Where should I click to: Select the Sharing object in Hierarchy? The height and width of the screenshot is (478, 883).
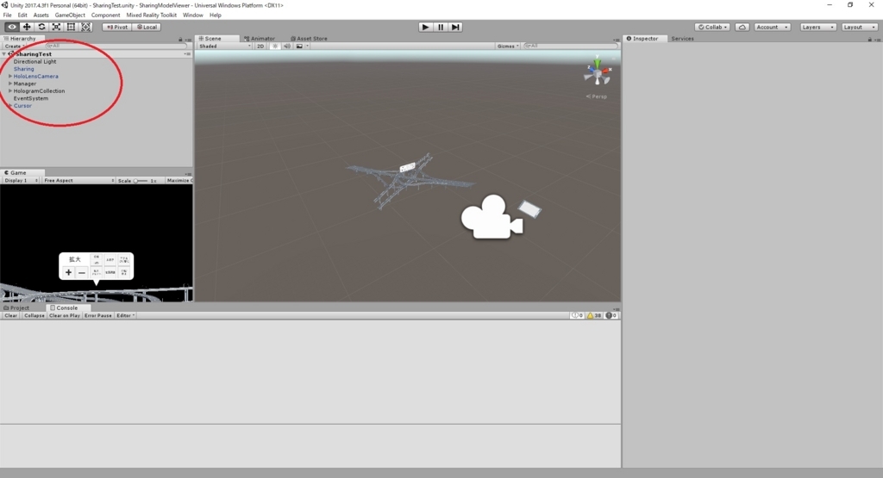[23, 69]
